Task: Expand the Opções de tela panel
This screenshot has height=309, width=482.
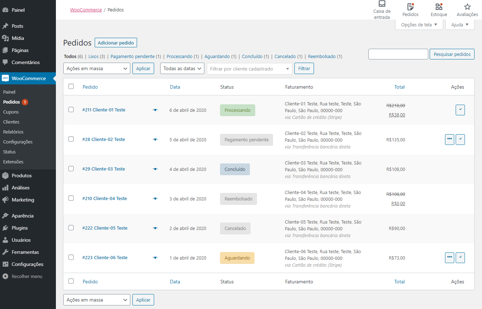Action: point(419,25)
